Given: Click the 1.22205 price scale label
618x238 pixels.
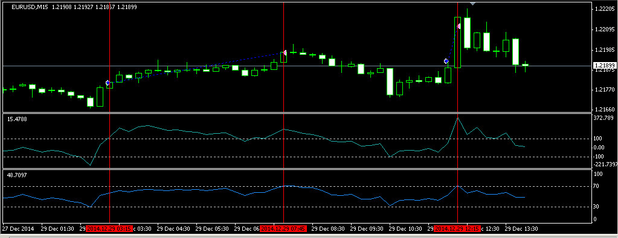Looking at the screenshot, I should click(605, 9).
